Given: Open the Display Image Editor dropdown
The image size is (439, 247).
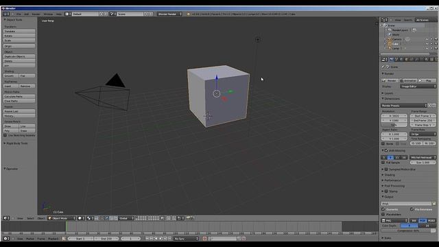Looking at the screenshot, I should (x=418, y=86).
